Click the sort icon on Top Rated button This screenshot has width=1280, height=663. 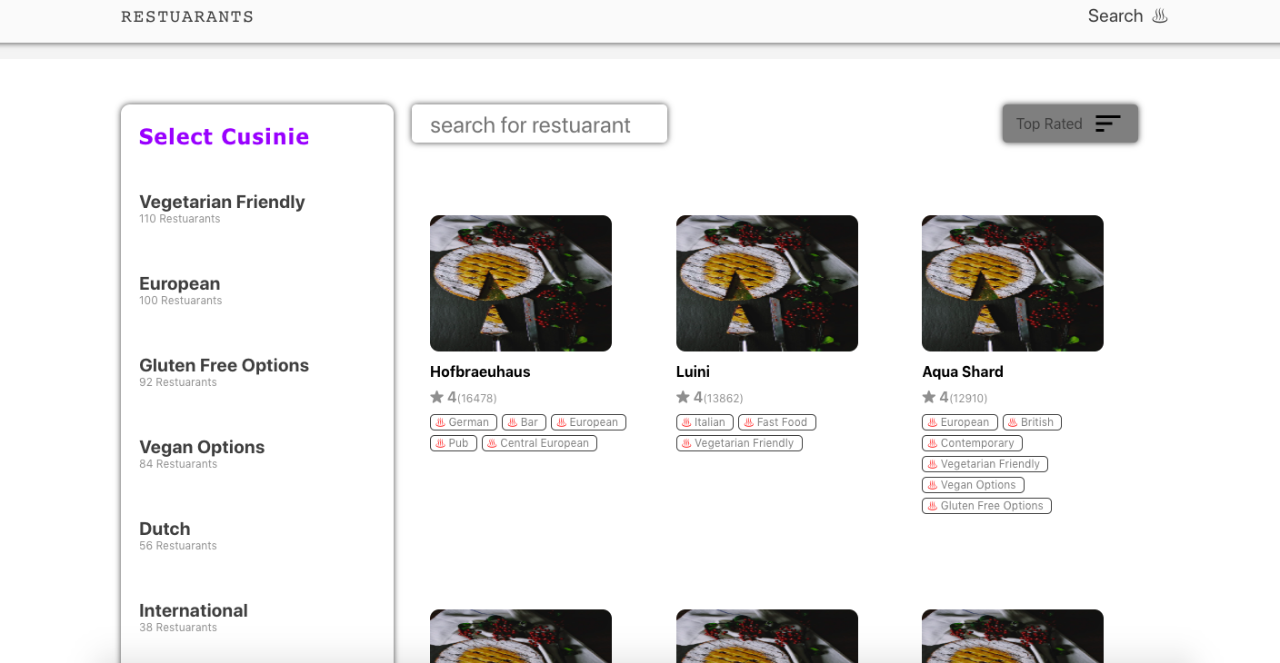tap(1108, 123)
